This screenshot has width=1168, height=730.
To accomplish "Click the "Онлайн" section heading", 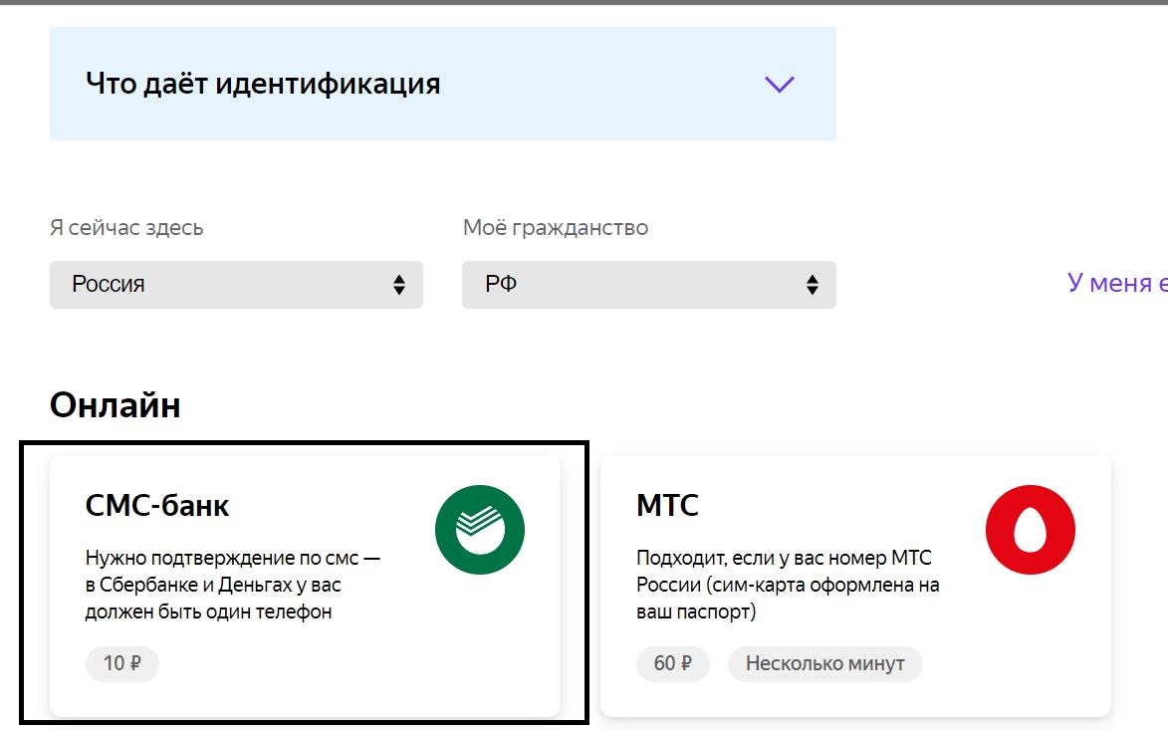I will [x=116, y=405].
